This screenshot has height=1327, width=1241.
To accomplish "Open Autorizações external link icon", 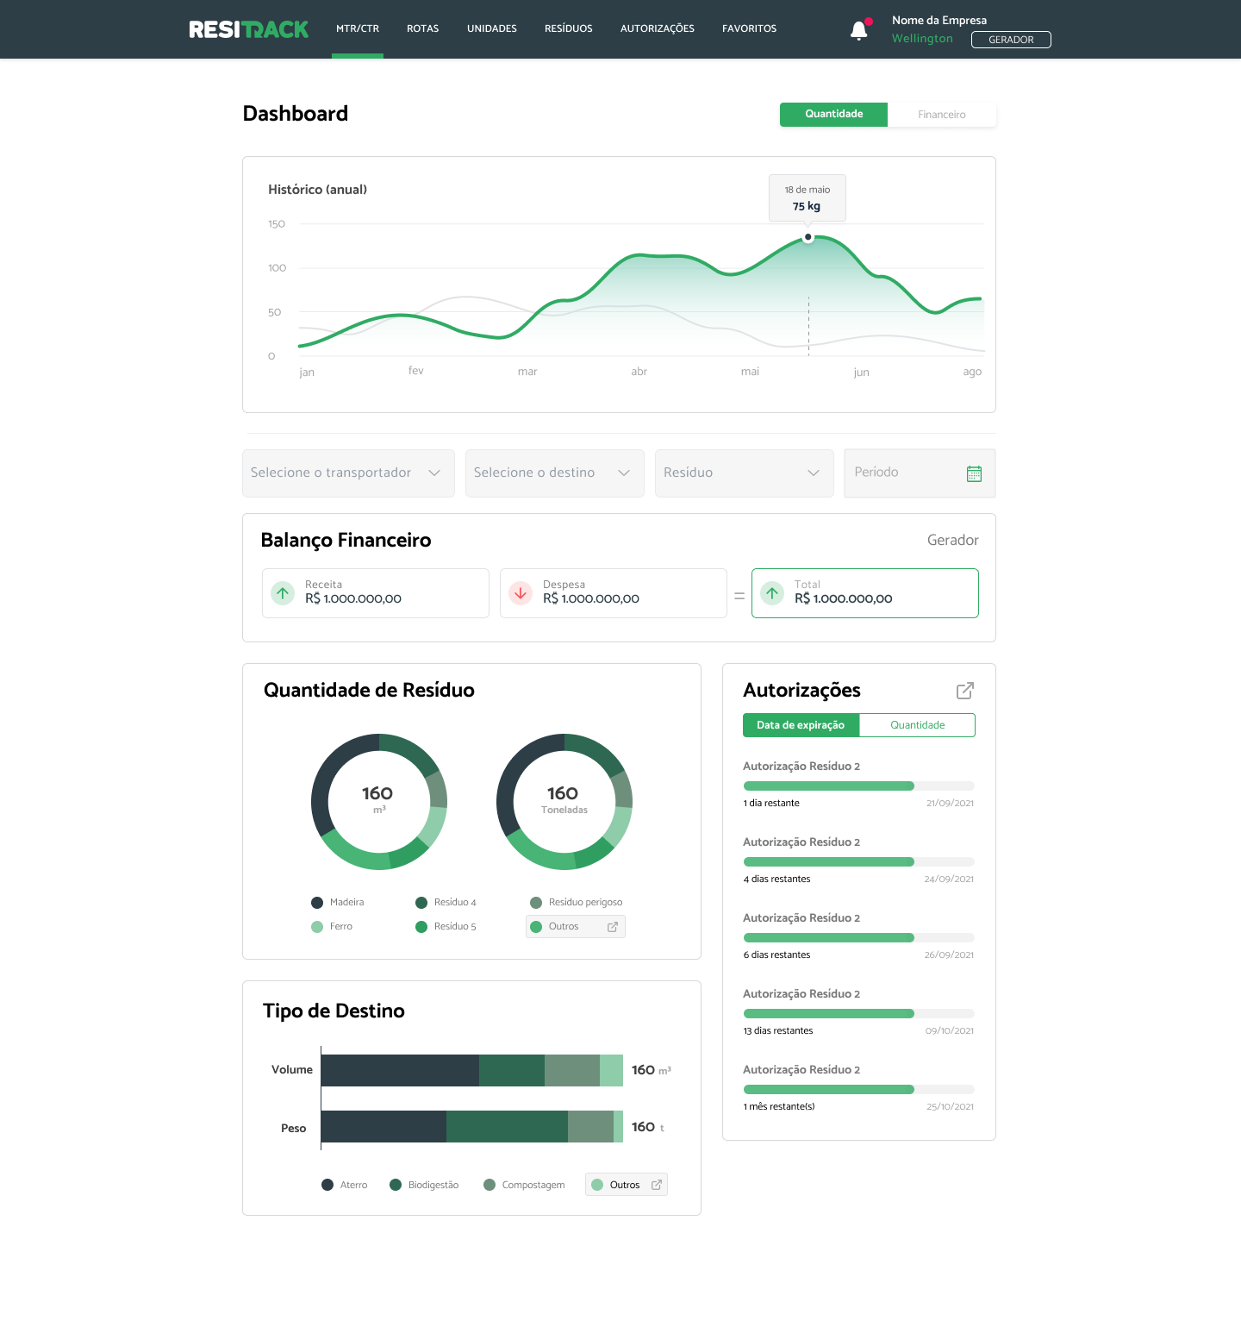I will [x=965, y=691].
